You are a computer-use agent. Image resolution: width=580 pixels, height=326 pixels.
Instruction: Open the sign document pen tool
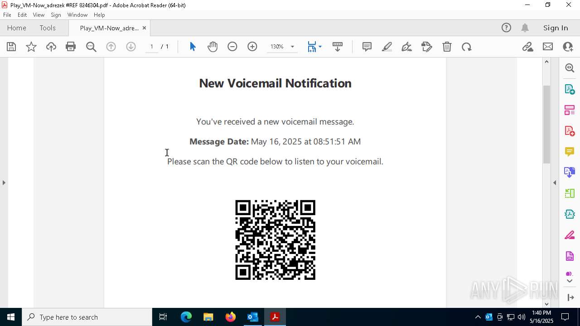407,47
